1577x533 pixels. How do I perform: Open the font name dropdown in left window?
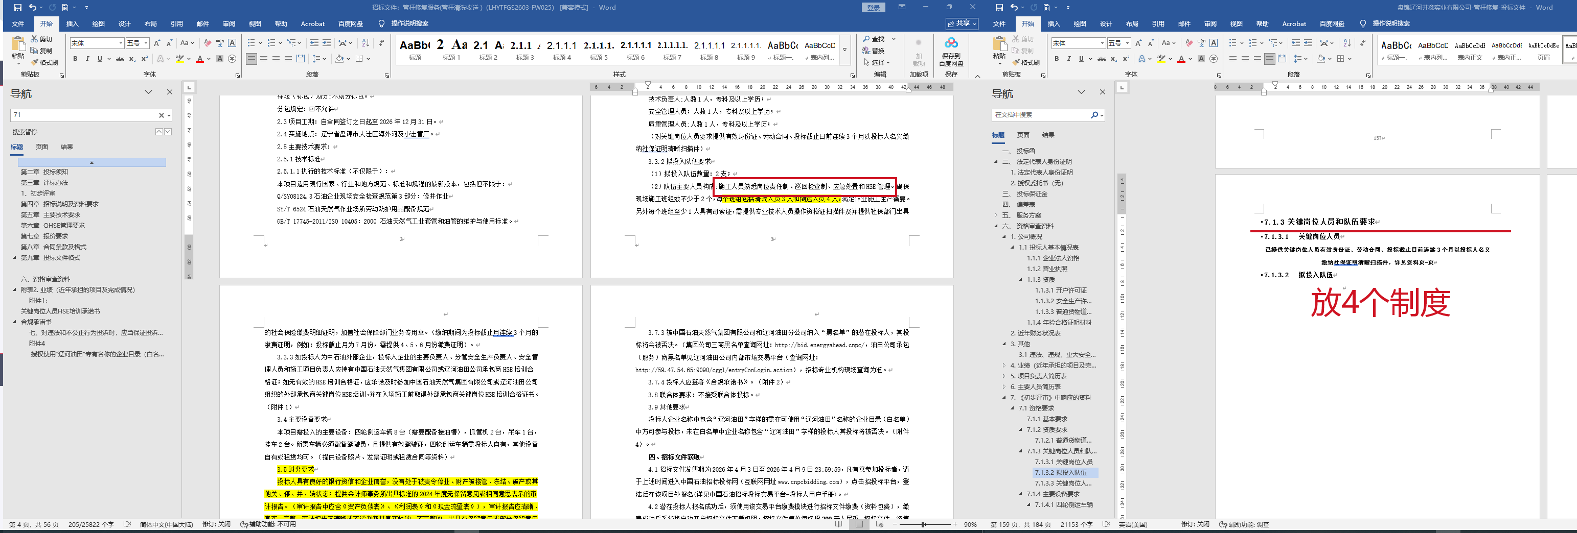pos(121,43)
